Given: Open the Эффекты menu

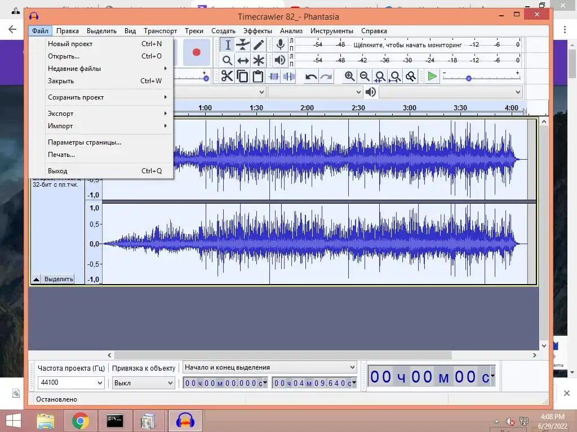Looking at the screenshot, I should click(x=258, y=31).
